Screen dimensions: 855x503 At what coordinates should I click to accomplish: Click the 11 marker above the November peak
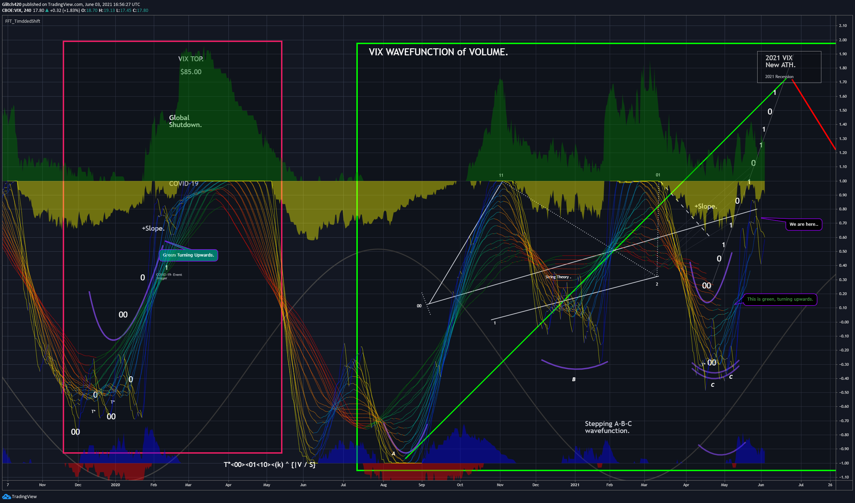point(501,175)
